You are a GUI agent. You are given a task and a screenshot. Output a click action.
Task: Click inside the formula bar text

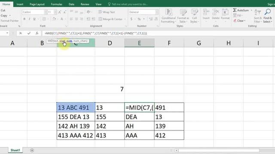coord(95,33)
